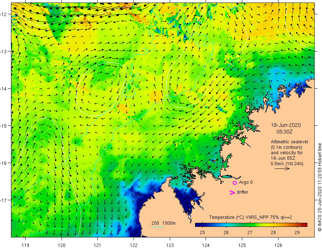Click the longitude 119 axis label
Screen dimensions: 322x248
pyautogui.click(x=26, y=245)
